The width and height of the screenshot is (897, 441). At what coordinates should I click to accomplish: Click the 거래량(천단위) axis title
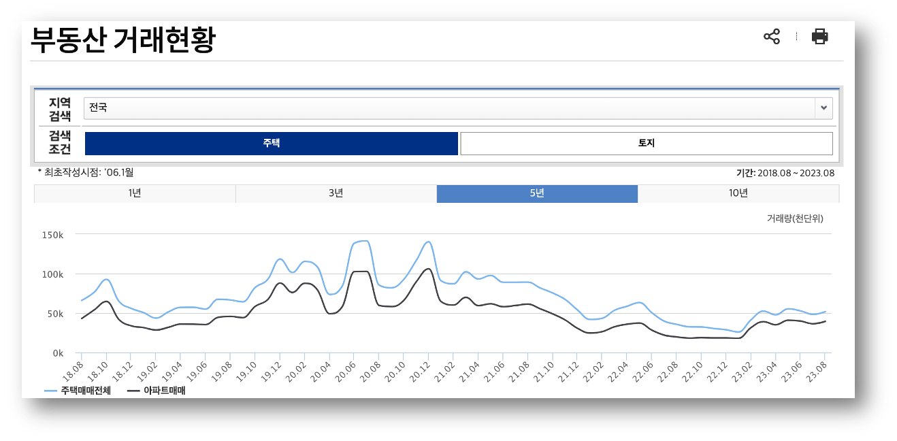point(795,218)
